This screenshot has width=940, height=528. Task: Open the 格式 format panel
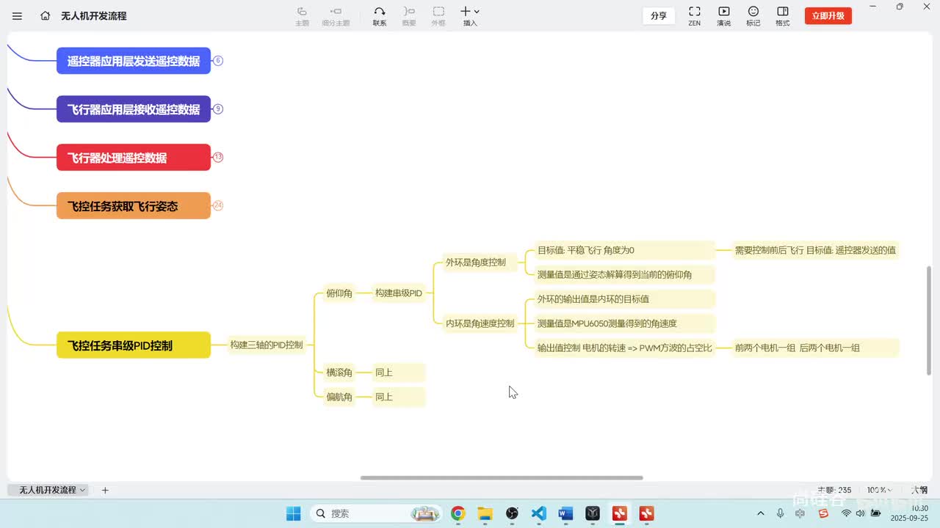click(x=783, y=15)
